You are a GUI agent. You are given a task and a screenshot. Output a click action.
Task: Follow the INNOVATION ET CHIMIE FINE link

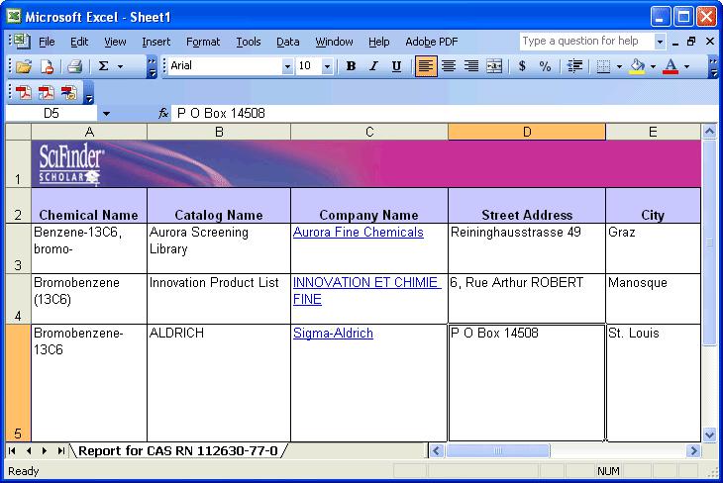[x=366, y=290]
